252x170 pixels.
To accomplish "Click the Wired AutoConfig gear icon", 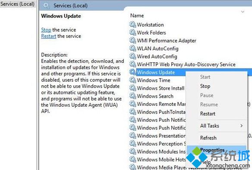I will click(133, 56).
